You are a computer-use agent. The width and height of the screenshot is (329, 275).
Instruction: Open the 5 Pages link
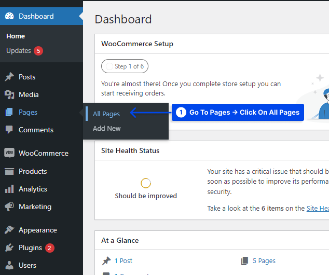point(264,261)
